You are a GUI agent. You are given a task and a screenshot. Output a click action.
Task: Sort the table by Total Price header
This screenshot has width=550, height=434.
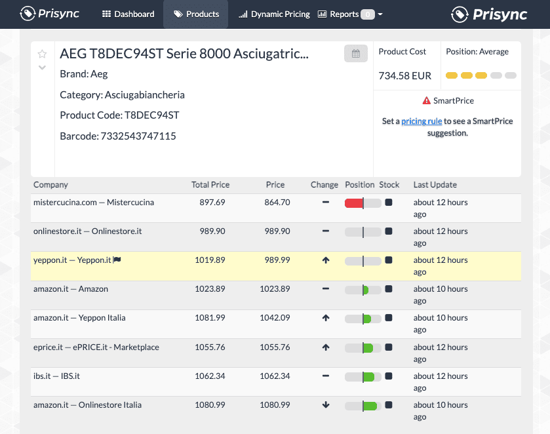210,185
